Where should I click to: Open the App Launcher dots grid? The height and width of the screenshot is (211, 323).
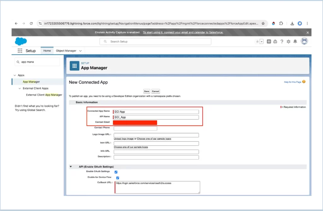coord(20,51)
